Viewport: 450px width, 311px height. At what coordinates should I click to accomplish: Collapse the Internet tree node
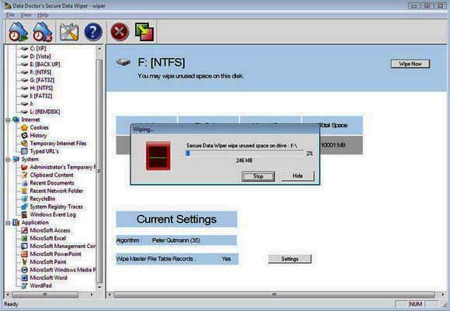click(x=8, y=120)
